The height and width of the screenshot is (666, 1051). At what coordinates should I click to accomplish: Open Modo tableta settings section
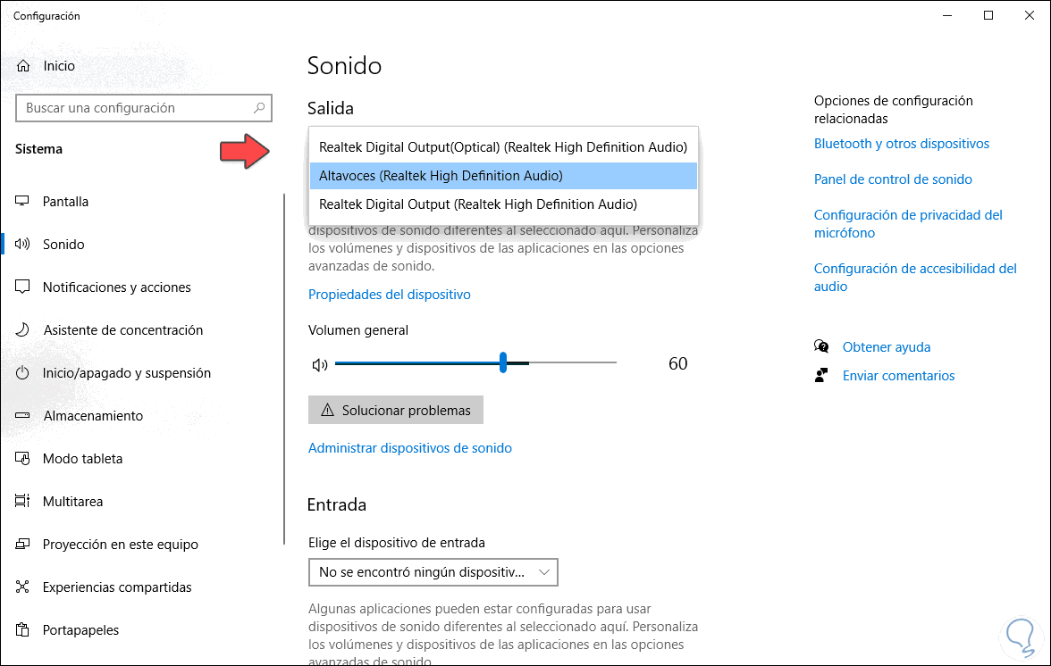coord(82,459)
